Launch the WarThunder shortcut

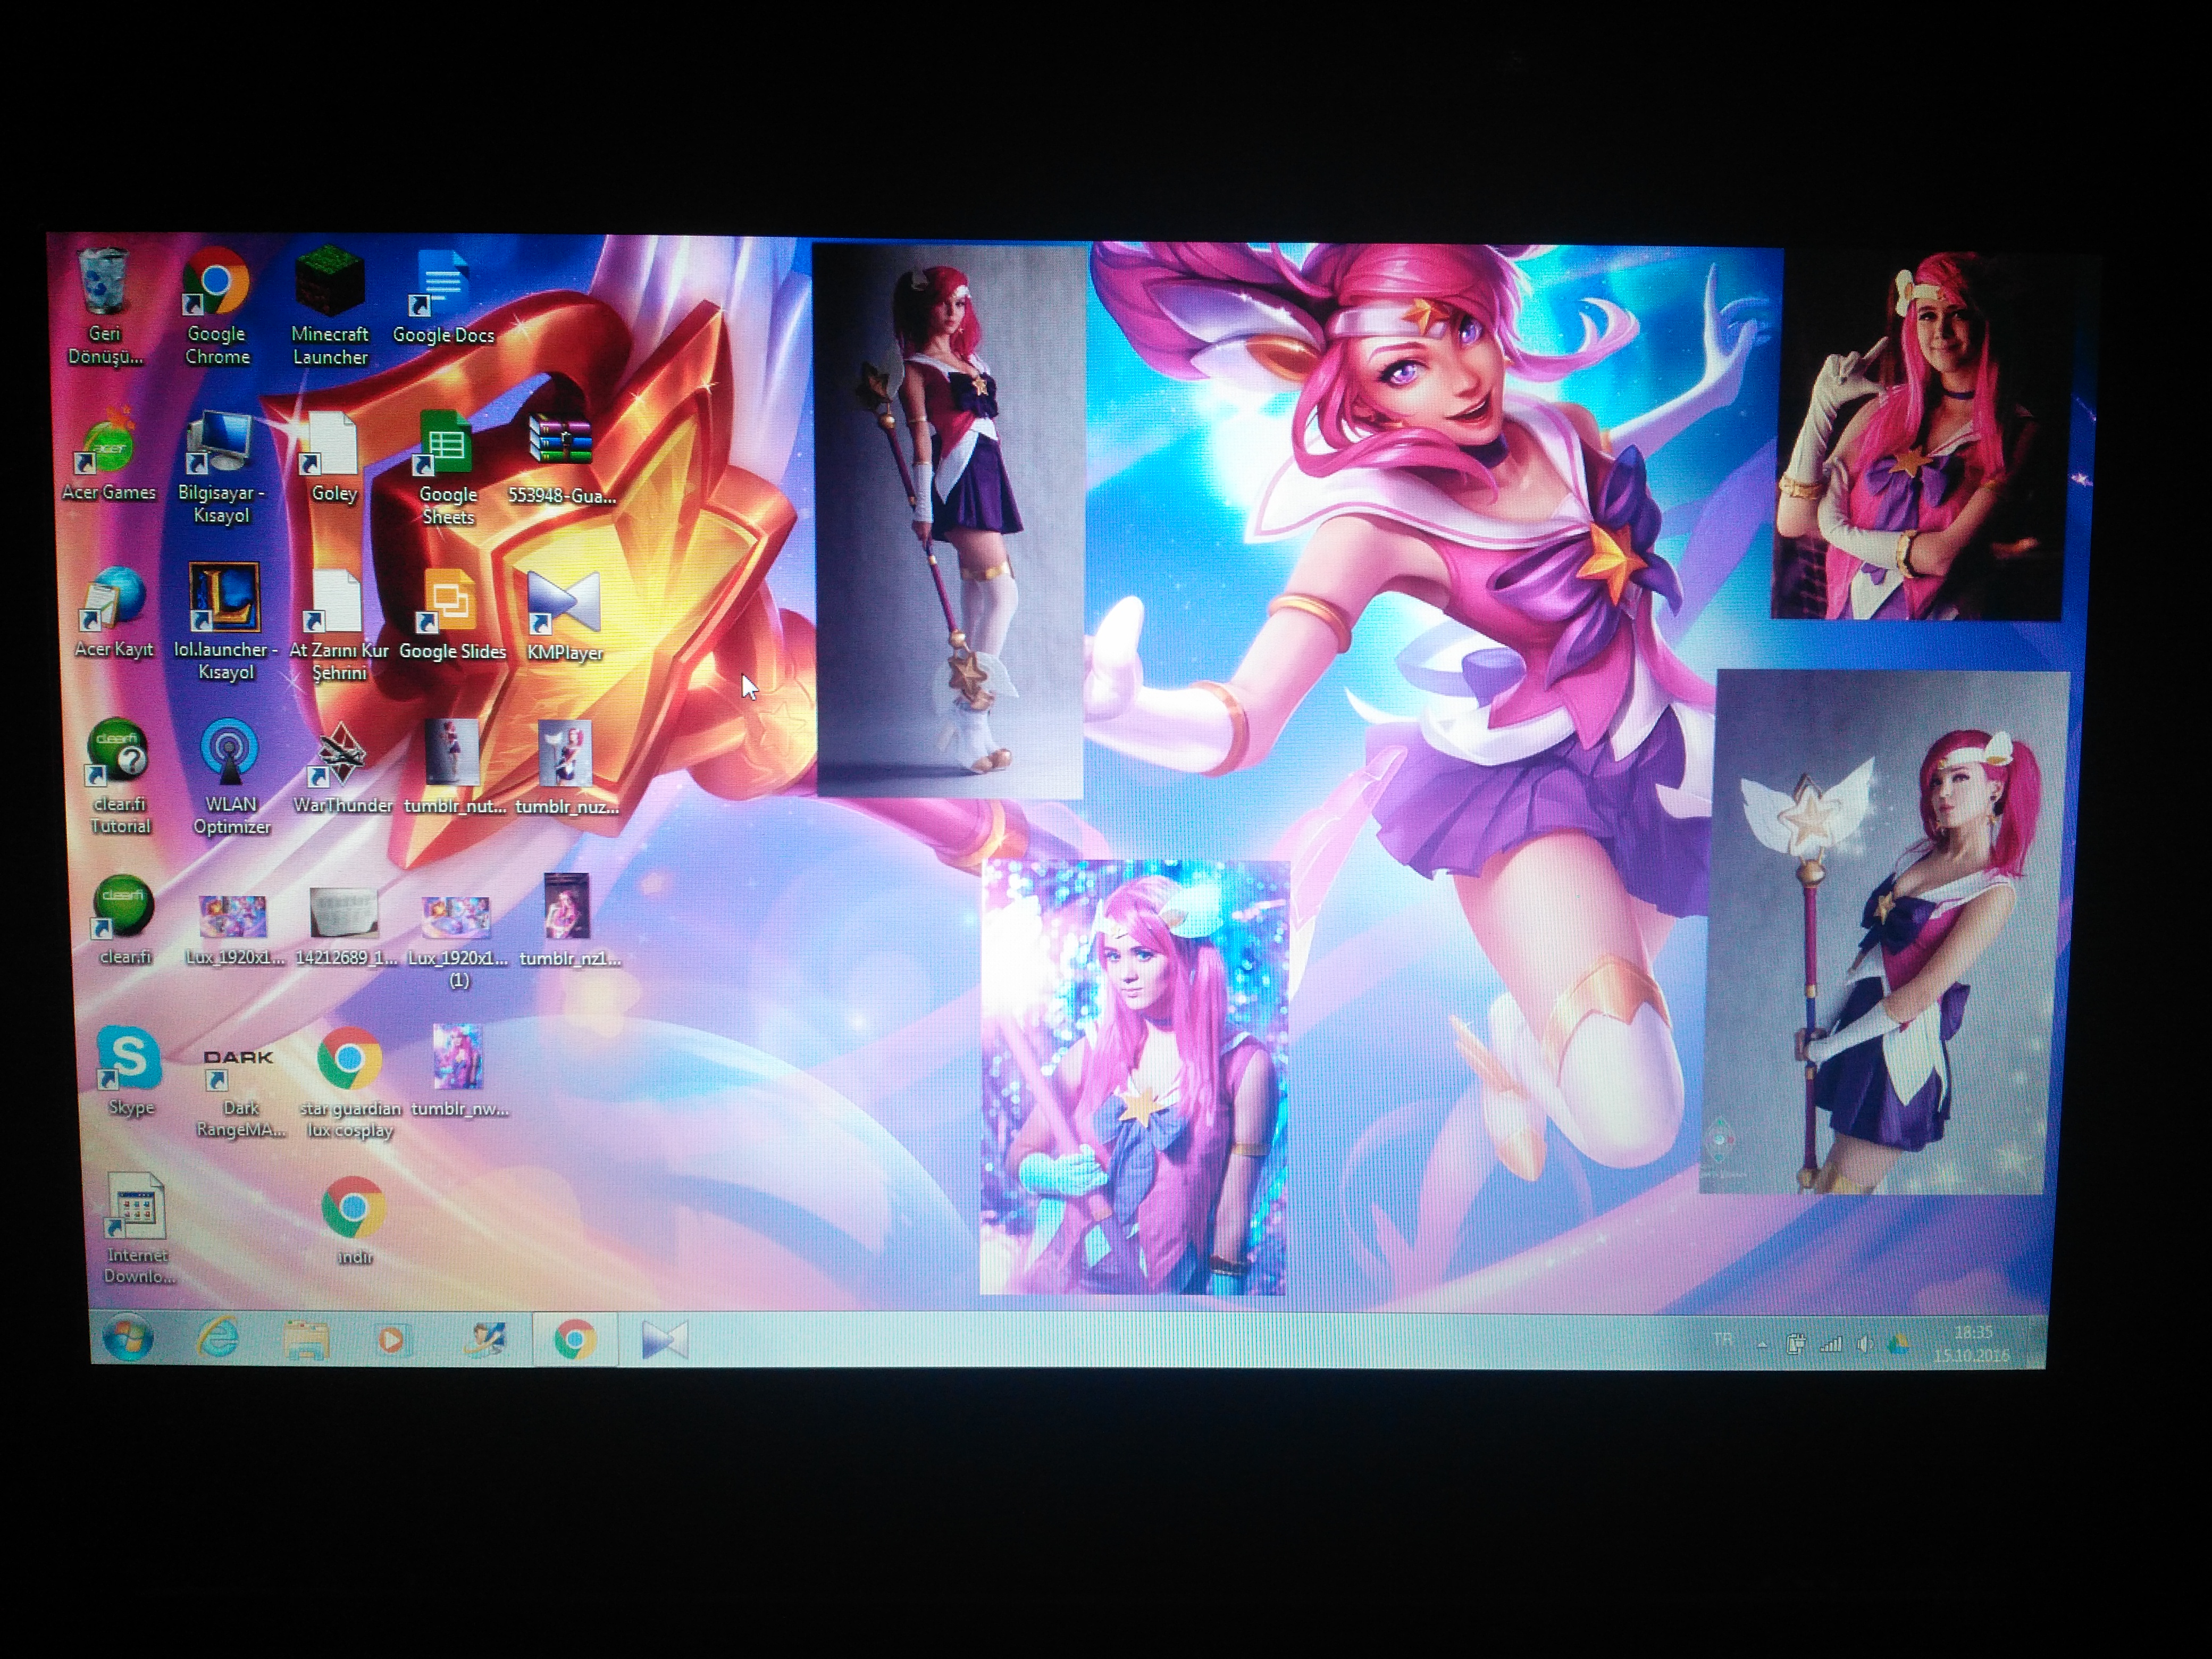342,768
